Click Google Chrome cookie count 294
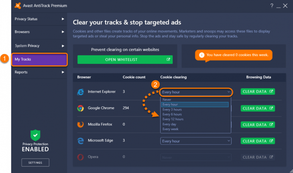This screenshot has width=293, height=173. (126, 108)
